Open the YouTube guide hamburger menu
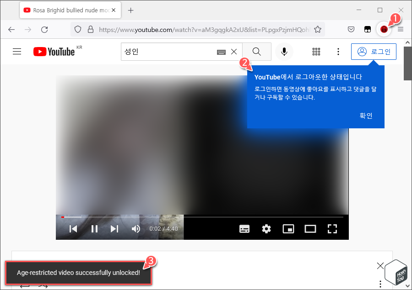Viewport: 412px width, 290px height. tap(17, 51)
